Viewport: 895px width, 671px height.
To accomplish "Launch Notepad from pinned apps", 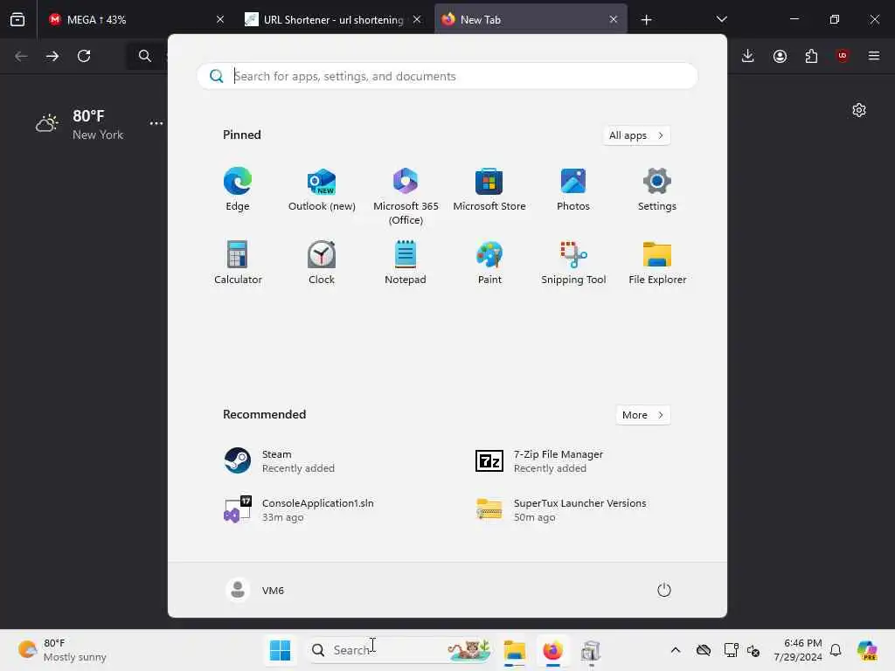I will click(x=406, y=262).
